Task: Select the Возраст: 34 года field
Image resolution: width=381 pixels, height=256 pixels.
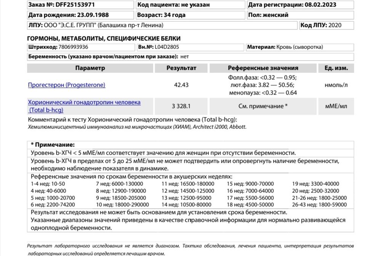Action: click(x=190, y=15)
